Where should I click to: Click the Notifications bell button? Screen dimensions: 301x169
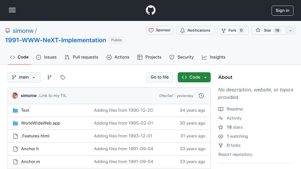click(x=195, y=30)
